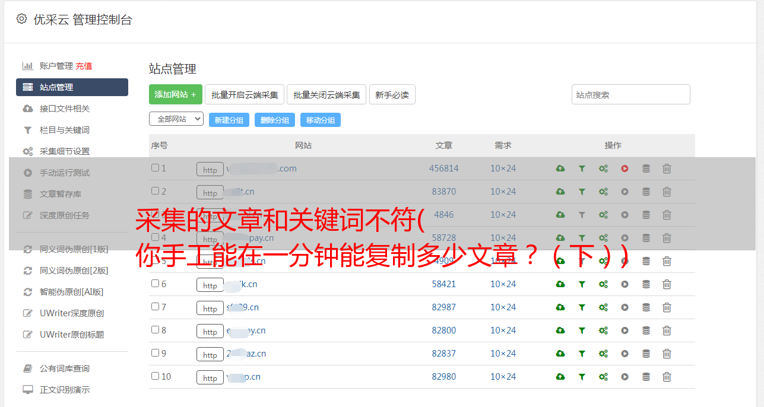Viewport: 764px width, 407px height.
Task: Select checkbox of row 4
Action: pos(156,237)
